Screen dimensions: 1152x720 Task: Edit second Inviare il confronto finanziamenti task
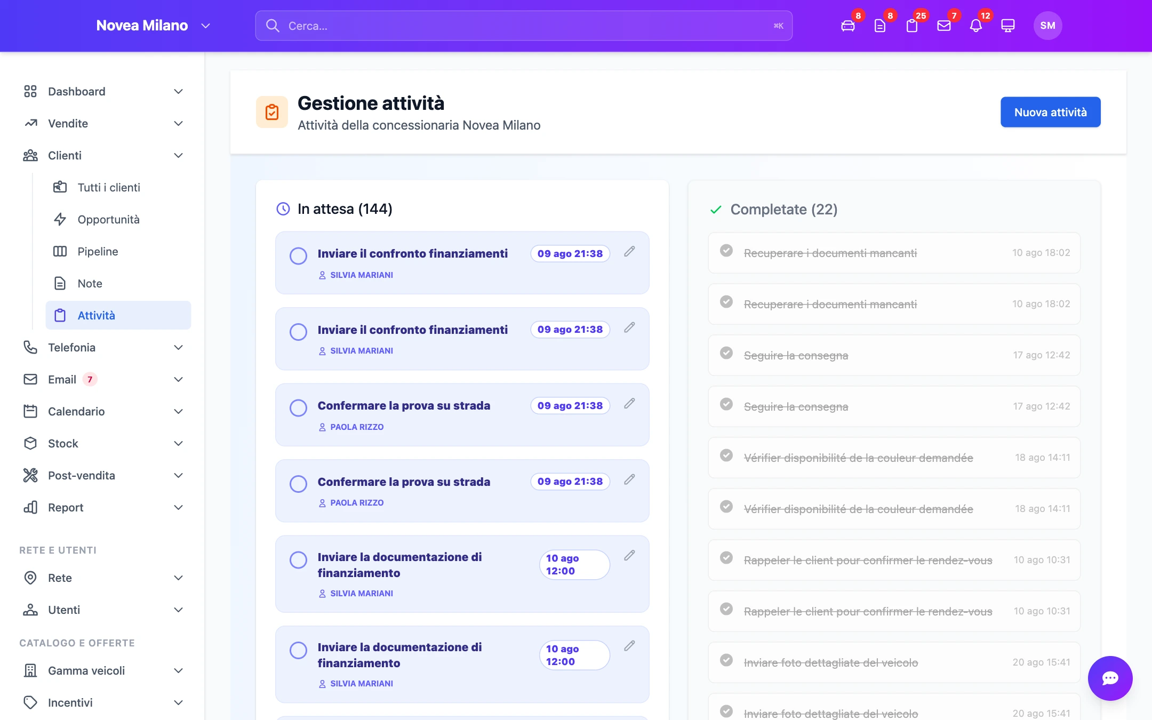point(629,327)
